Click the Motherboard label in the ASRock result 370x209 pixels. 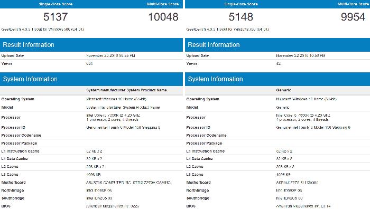click(198, 183)
